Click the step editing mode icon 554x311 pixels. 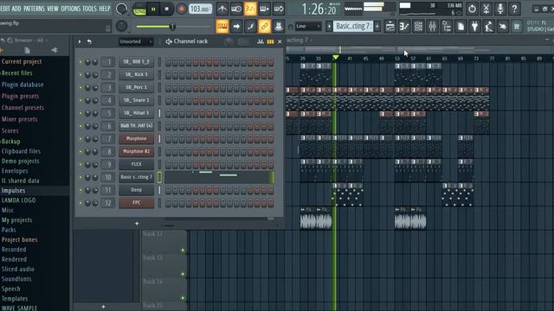(x=250, y=26)
